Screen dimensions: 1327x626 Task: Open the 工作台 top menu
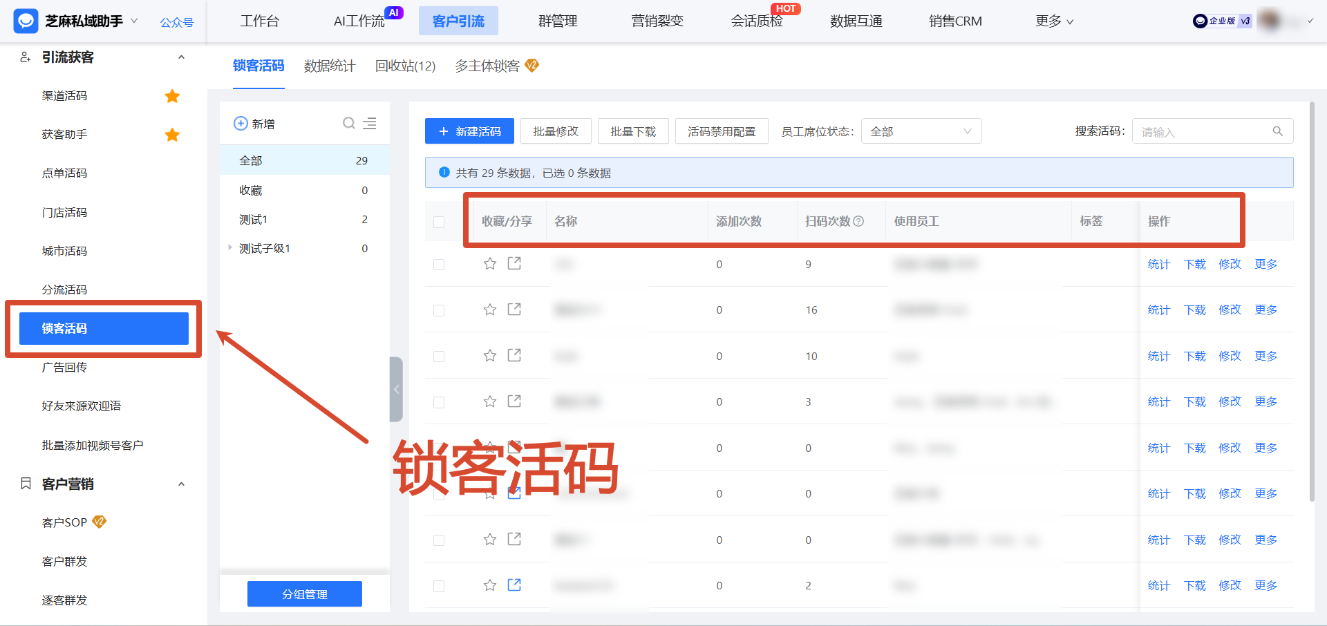(260, 21)
